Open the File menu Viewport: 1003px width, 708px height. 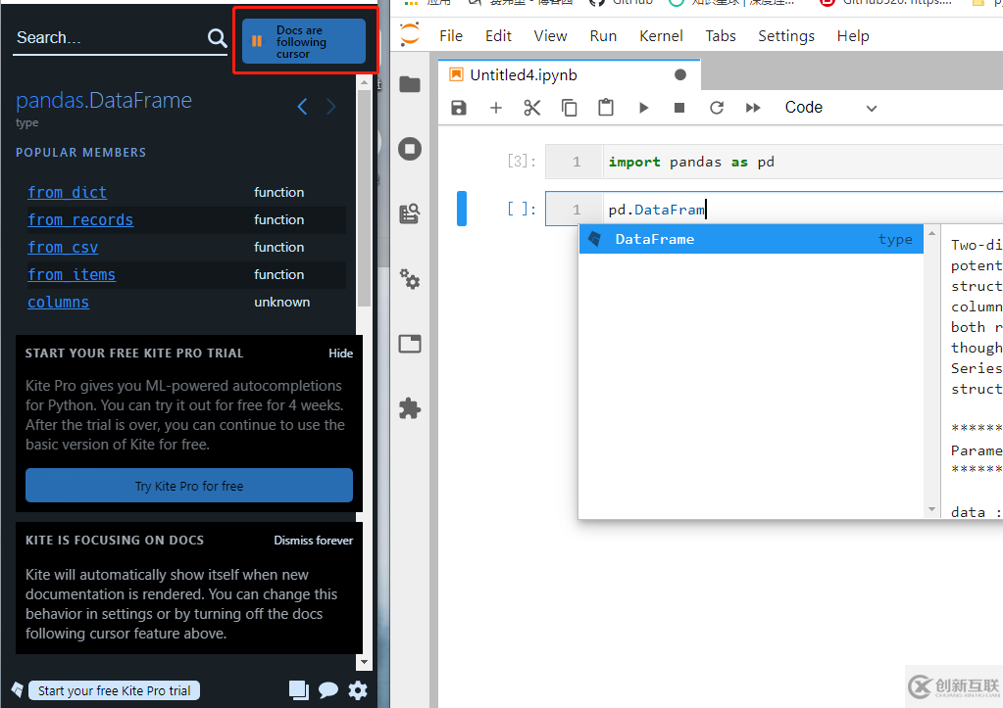point(451,36)
